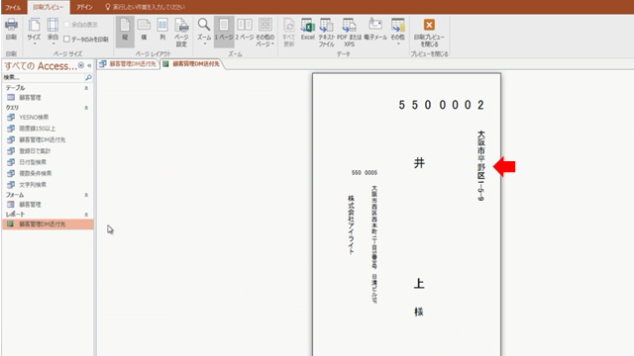Switch to 1 ページ view
634x356 pixels.
(224, 32)
